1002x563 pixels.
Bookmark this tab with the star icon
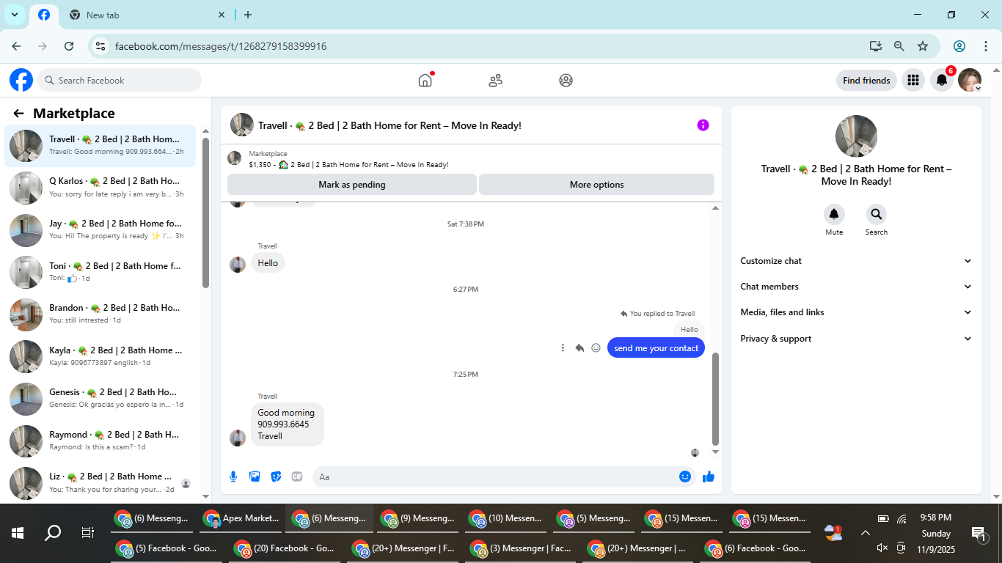[x=923, y=46]
